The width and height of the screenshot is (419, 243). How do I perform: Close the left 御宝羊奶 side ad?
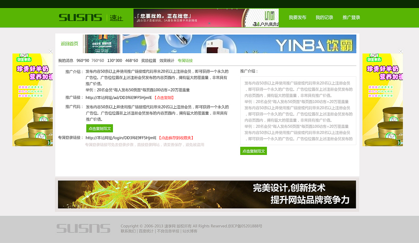pyautogui.click(x=50, y=51)
